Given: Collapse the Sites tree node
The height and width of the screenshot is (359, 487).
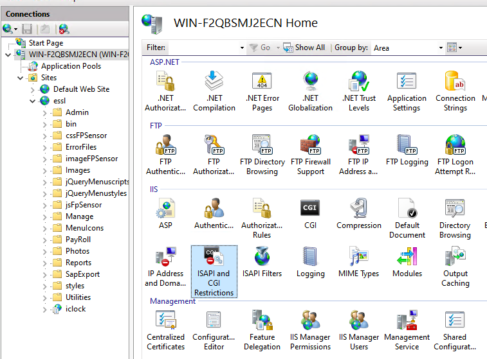Looking at the screenshot, I should [x=21, y=78].
